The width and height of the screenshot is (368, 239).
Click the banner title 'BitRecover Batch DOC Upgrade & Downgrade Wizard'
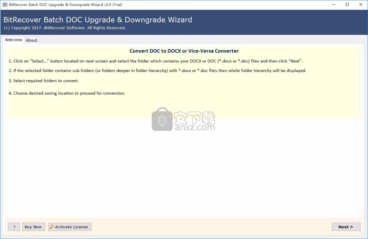pos(98,20)
